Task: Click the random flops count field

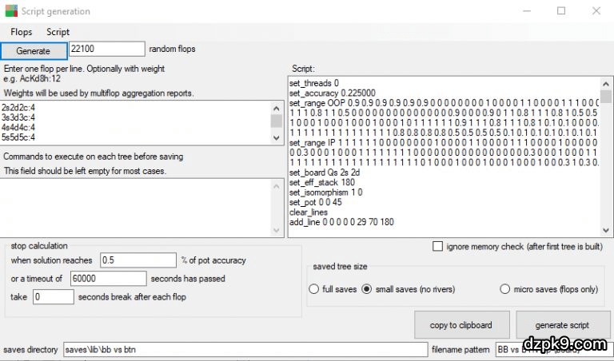Action: click(106, 50)
